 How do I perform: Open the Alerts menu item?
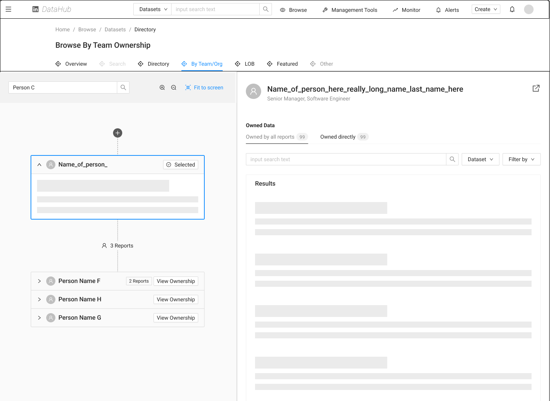tap(447, 10)
